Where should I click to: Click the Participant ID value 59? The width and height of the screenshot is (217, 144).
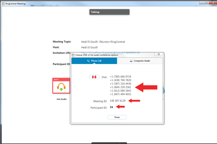tap(111, 107)
